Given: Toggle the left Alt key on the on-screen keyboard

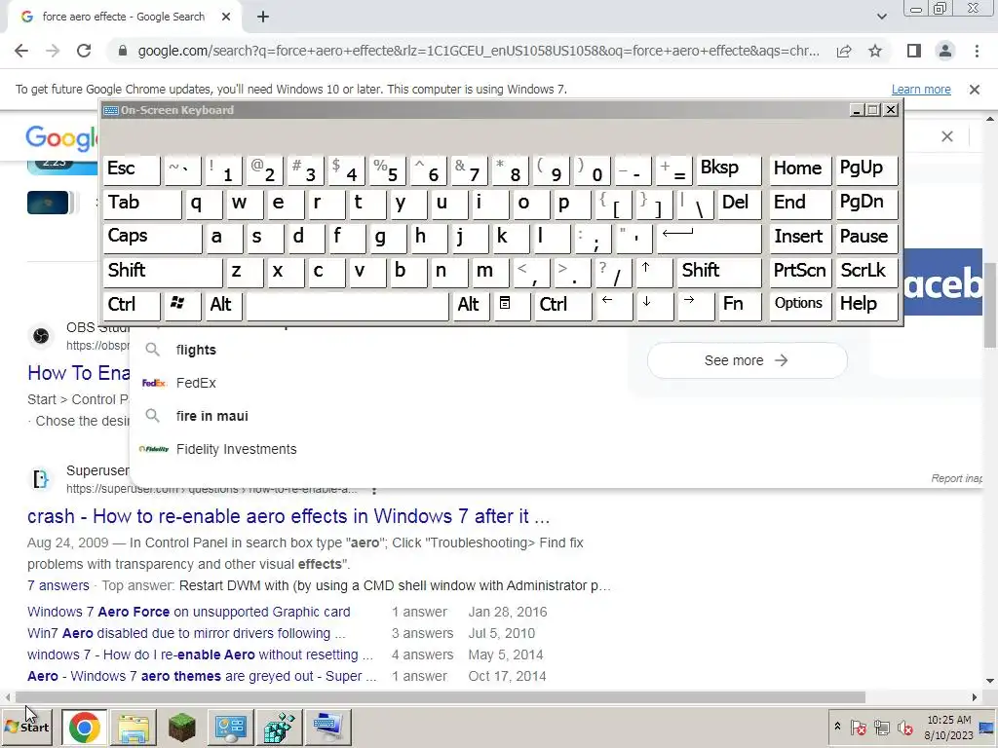Looking at the screenshot, I should (x=223, y=305).
